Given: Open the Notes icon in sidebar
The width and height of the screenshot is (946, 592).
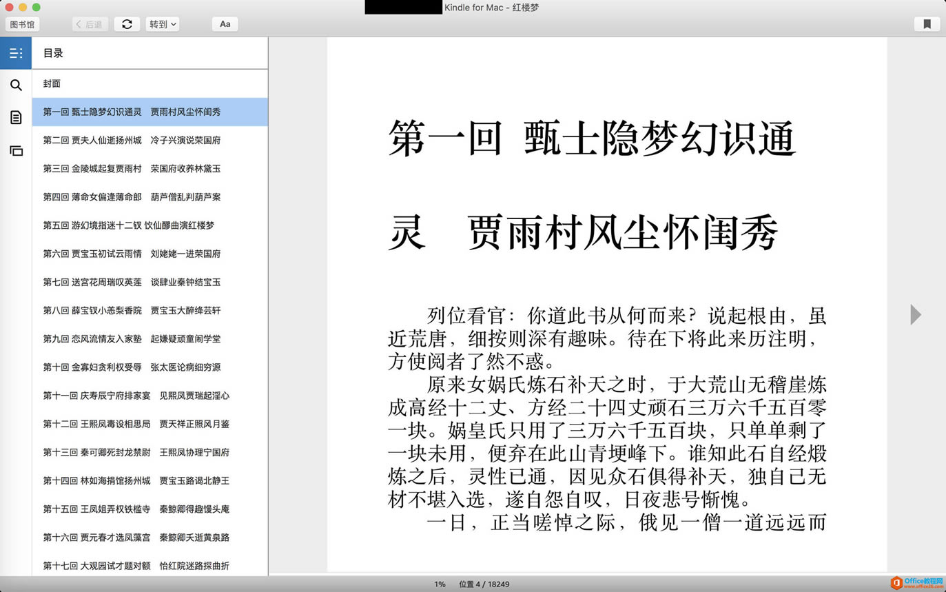Looking at the screenshot, I should [x=15, y=117].
